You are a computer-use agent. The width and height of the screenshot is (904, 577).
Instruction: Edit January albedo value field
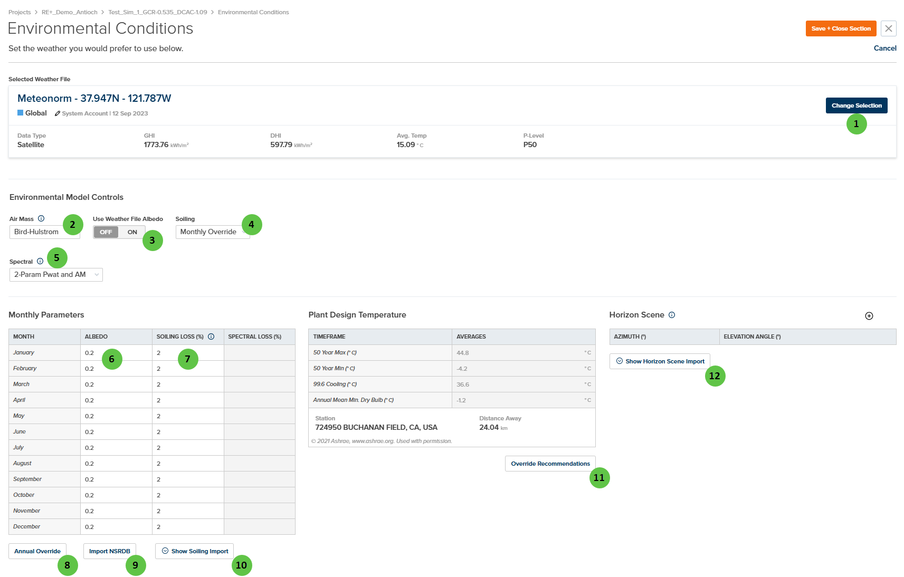(116, 353)
